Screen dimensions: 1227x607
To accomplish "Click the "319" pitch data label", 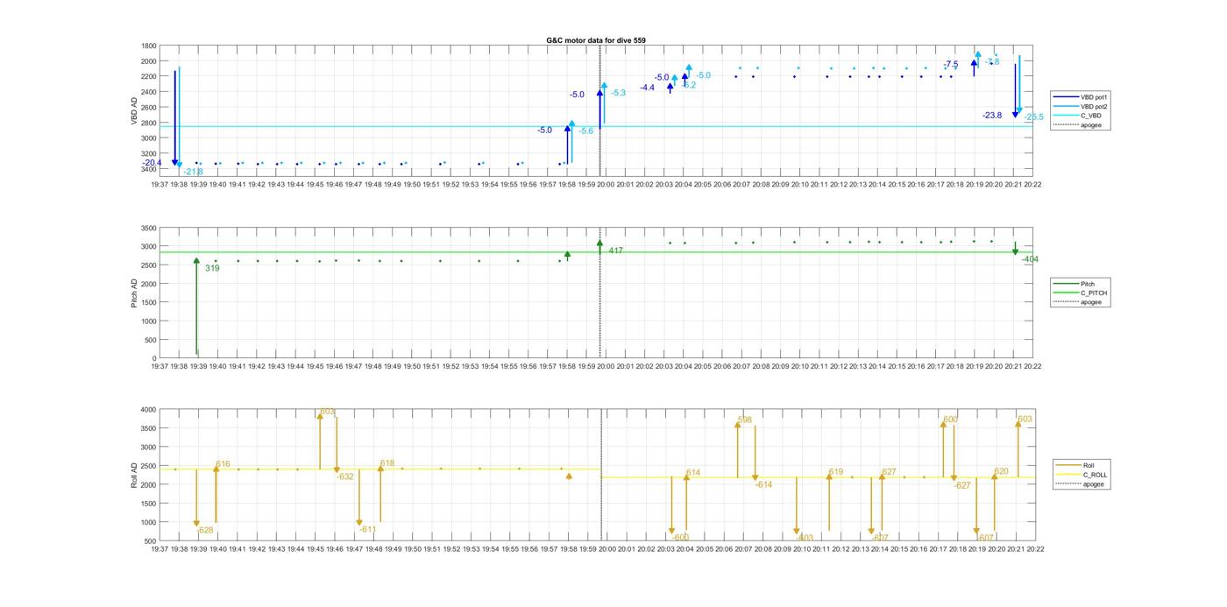I will (212, 268).
